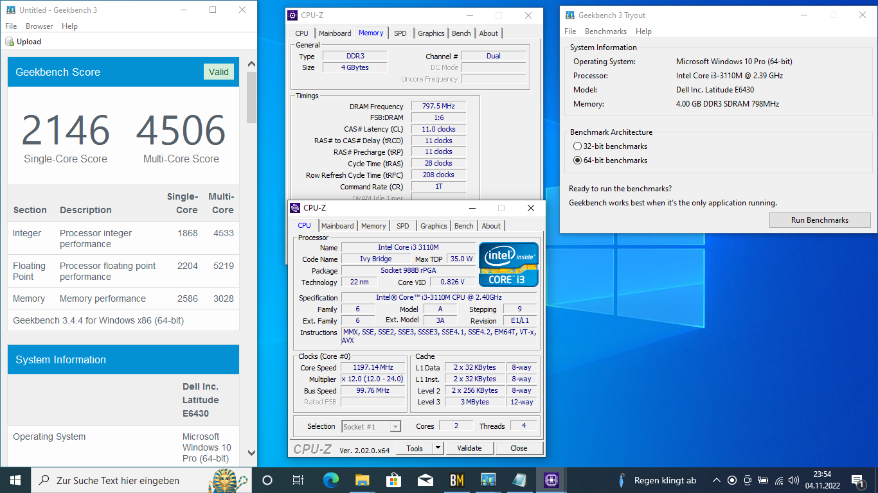Screen dimensions: 878x493
Task: Open the Tools dropdown arrow in CPU-Z
Action: (438, 448)
